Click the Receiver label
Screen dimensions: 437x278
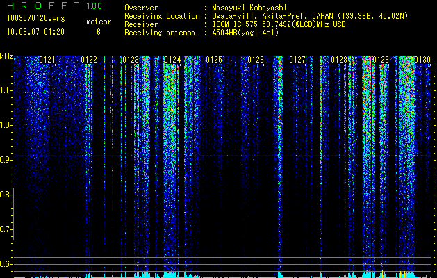pyautogui.click(x=141, y=24)
